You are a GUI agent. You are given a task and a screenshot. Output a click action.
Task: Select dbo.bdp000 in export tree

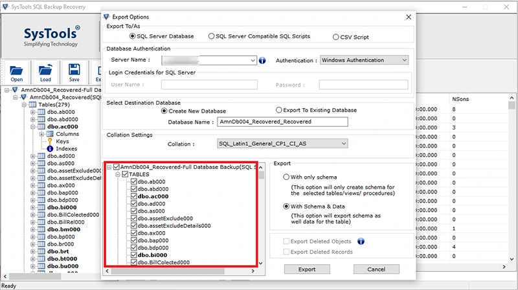point(153,248)
